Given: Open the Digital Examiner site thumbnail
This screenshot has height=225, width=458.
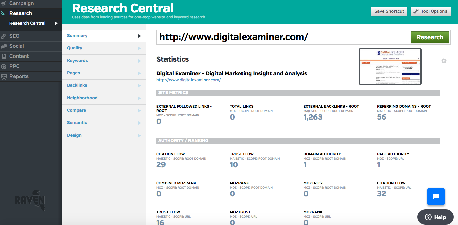Looking at the screenshot, I should tap(390, 67).
